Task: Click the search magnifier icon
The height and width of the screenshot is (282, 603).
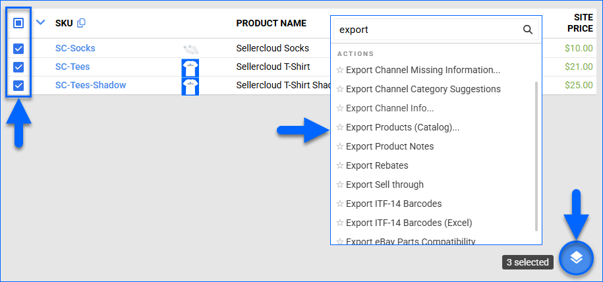Action: tap(527, 30)
